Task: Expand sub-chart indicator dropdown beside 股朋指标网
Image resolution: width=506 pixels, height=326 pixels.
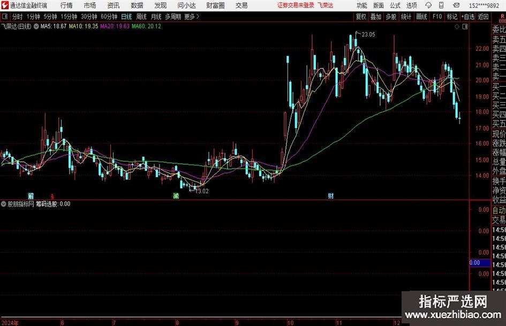Action: [x=4, y=204]
